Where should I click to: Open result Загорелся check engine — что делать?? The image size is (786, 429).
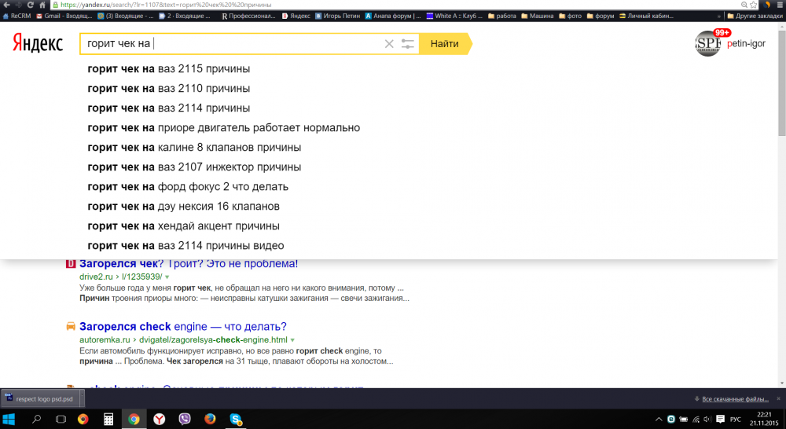point(183,327)
